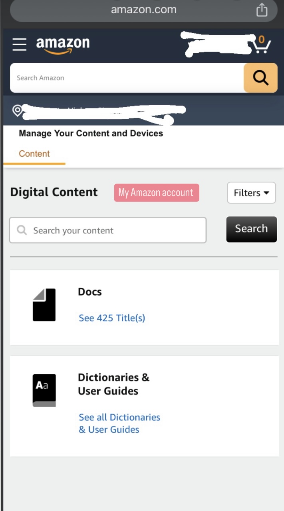Focus the Search Amazon field
Viewport: 284px width, 511px height.
[127, 78]
